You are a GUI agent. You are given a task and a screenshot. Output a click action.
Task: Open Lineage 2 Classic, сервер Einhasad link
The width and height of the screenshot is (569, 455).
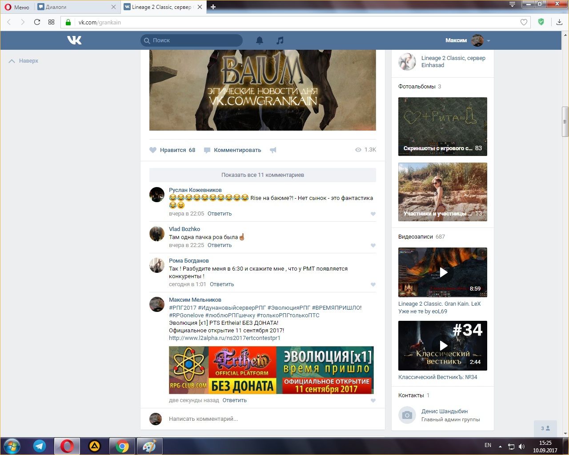[453, 62]
